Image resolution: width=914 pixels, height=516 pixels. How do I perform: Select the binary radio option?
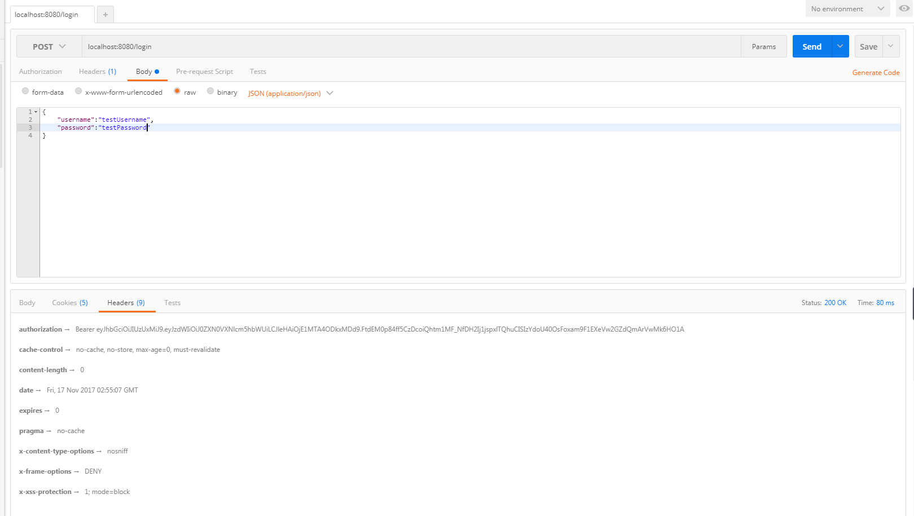(x=210, y=91)
